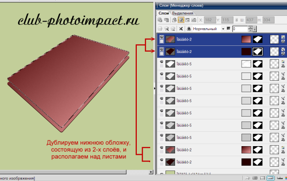Viewport: 287px width, 181px height.
Task: Click the second layer manager toolbar icon
Action: pyautogui.click(x=166, y=20)
